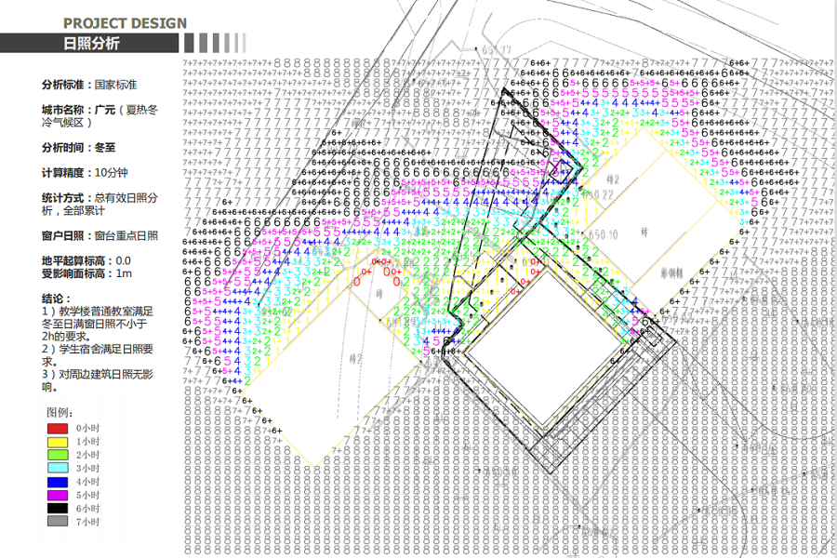Click the 地平起算标高 value line

(86, 261)
